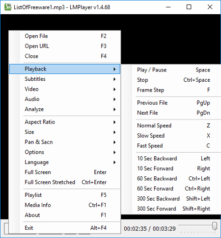
Task: Expand the Aspect Ratio submenu arrow
Action: (114, 122)
